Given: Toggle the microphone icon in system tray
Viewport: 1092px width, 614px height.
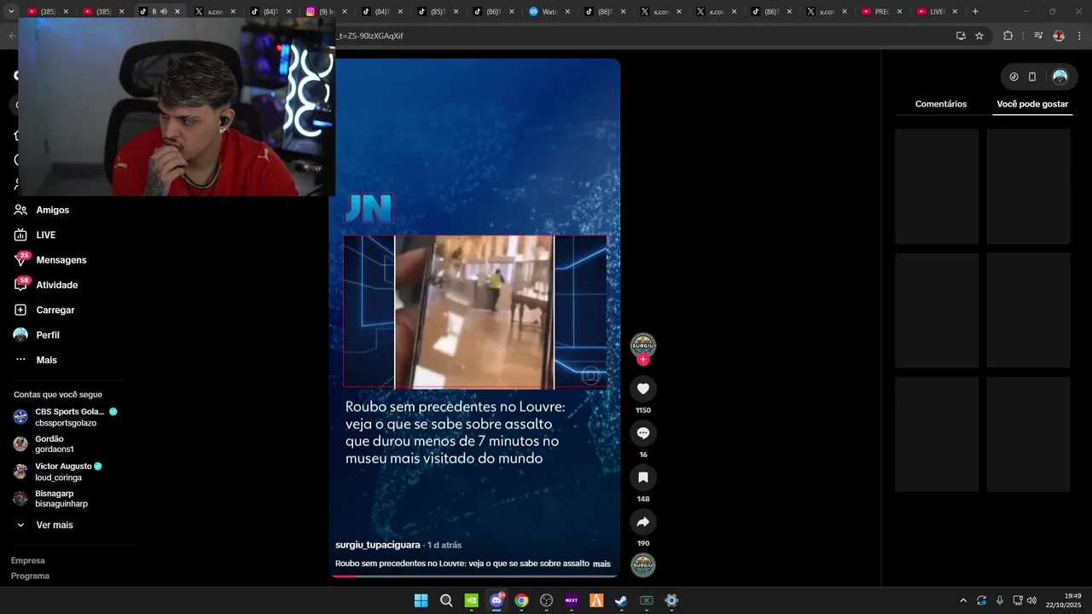Looking at the screenshot, I should click(999, 600).
